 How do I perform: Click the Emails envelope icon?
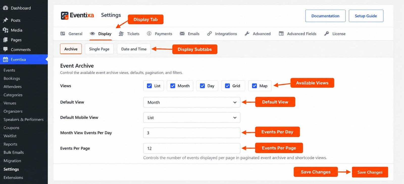click(x=182, y=33)
